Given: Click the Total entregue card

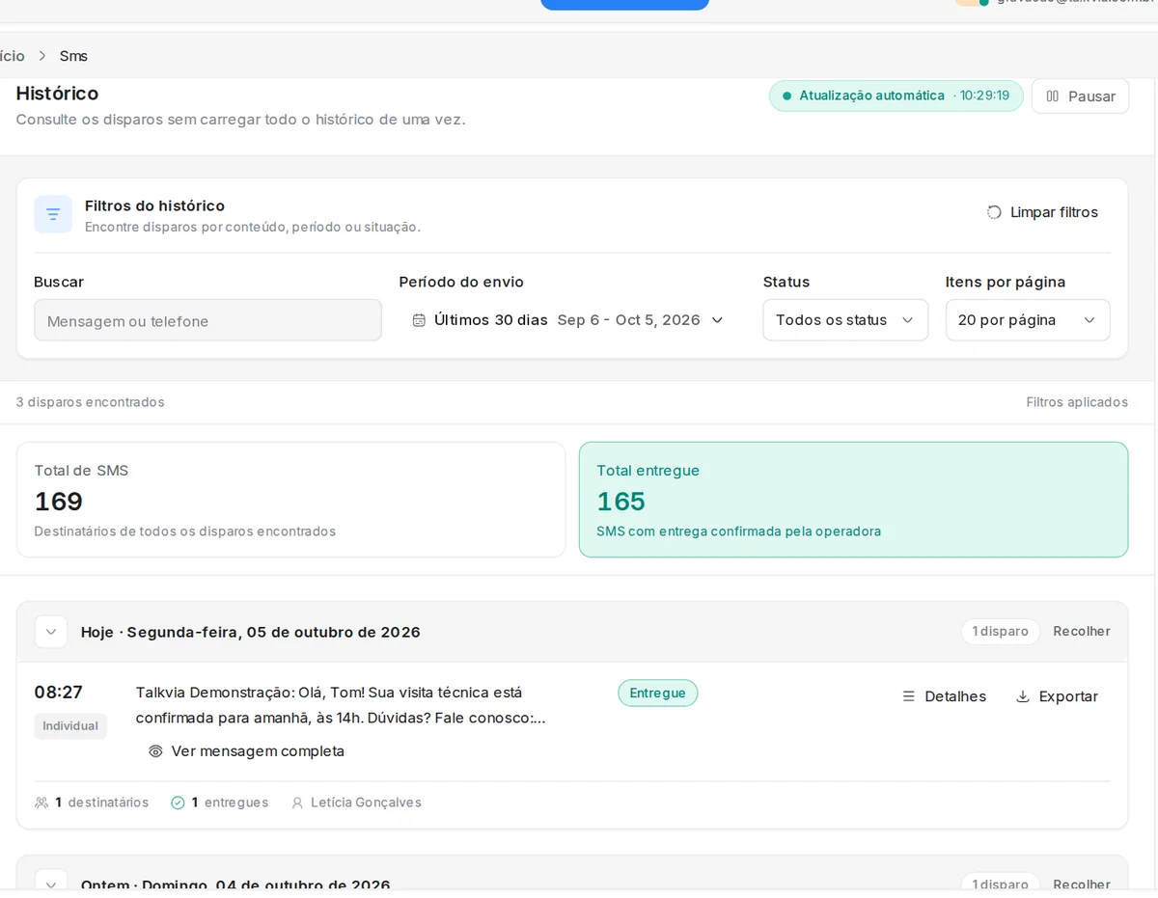Looking at the screenshot, I should click(853, 500).
